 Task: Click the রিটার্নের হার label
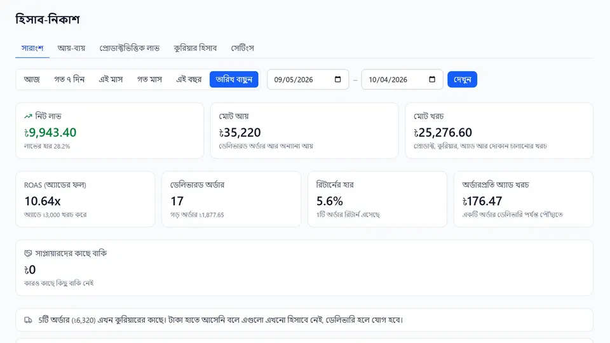(x=335, y=185)
